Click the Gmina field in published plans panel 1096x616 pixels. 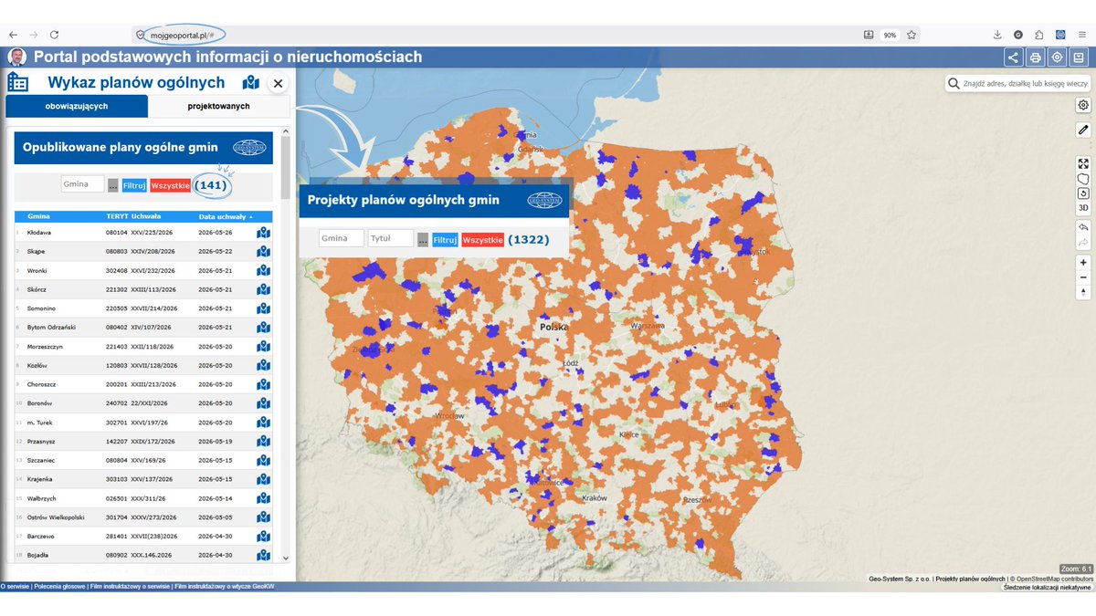[x=83, y=184]
